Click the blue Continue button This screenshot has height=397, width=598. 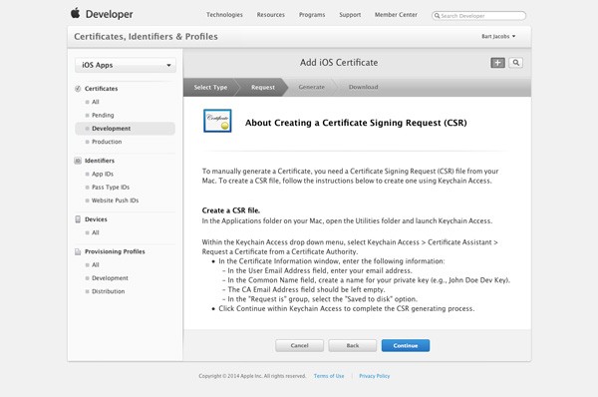[x=406, y=345]
